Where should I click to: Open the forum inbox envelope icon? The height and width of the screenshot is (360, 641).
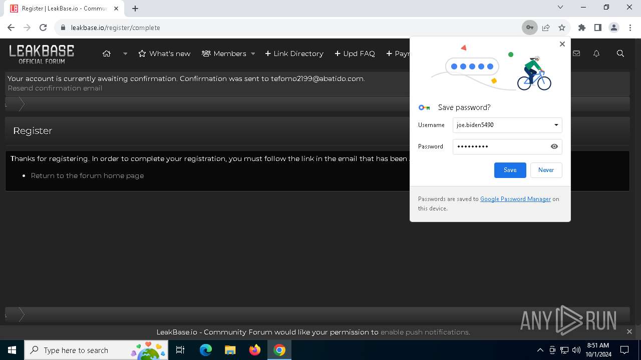[x=576, y=53]
